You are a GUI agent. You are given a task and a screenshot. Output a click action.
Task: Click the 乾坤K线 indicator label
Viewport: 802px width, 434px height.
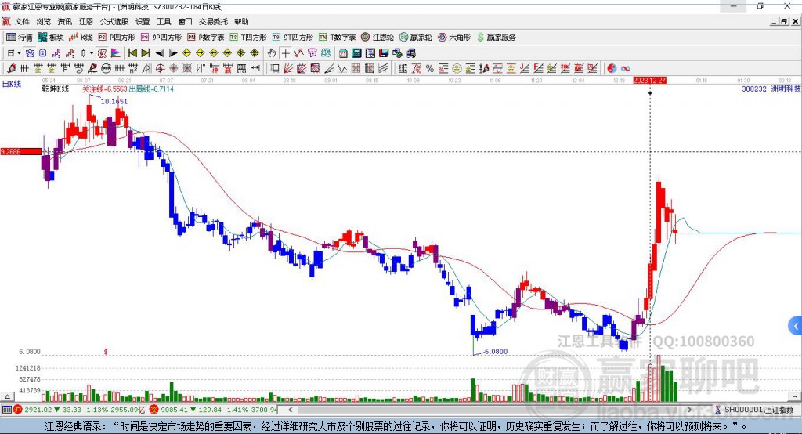[56, 89]
